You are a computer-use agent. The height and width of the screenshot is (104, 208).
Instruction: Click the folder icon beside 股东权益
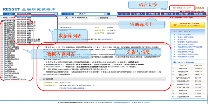5,45
